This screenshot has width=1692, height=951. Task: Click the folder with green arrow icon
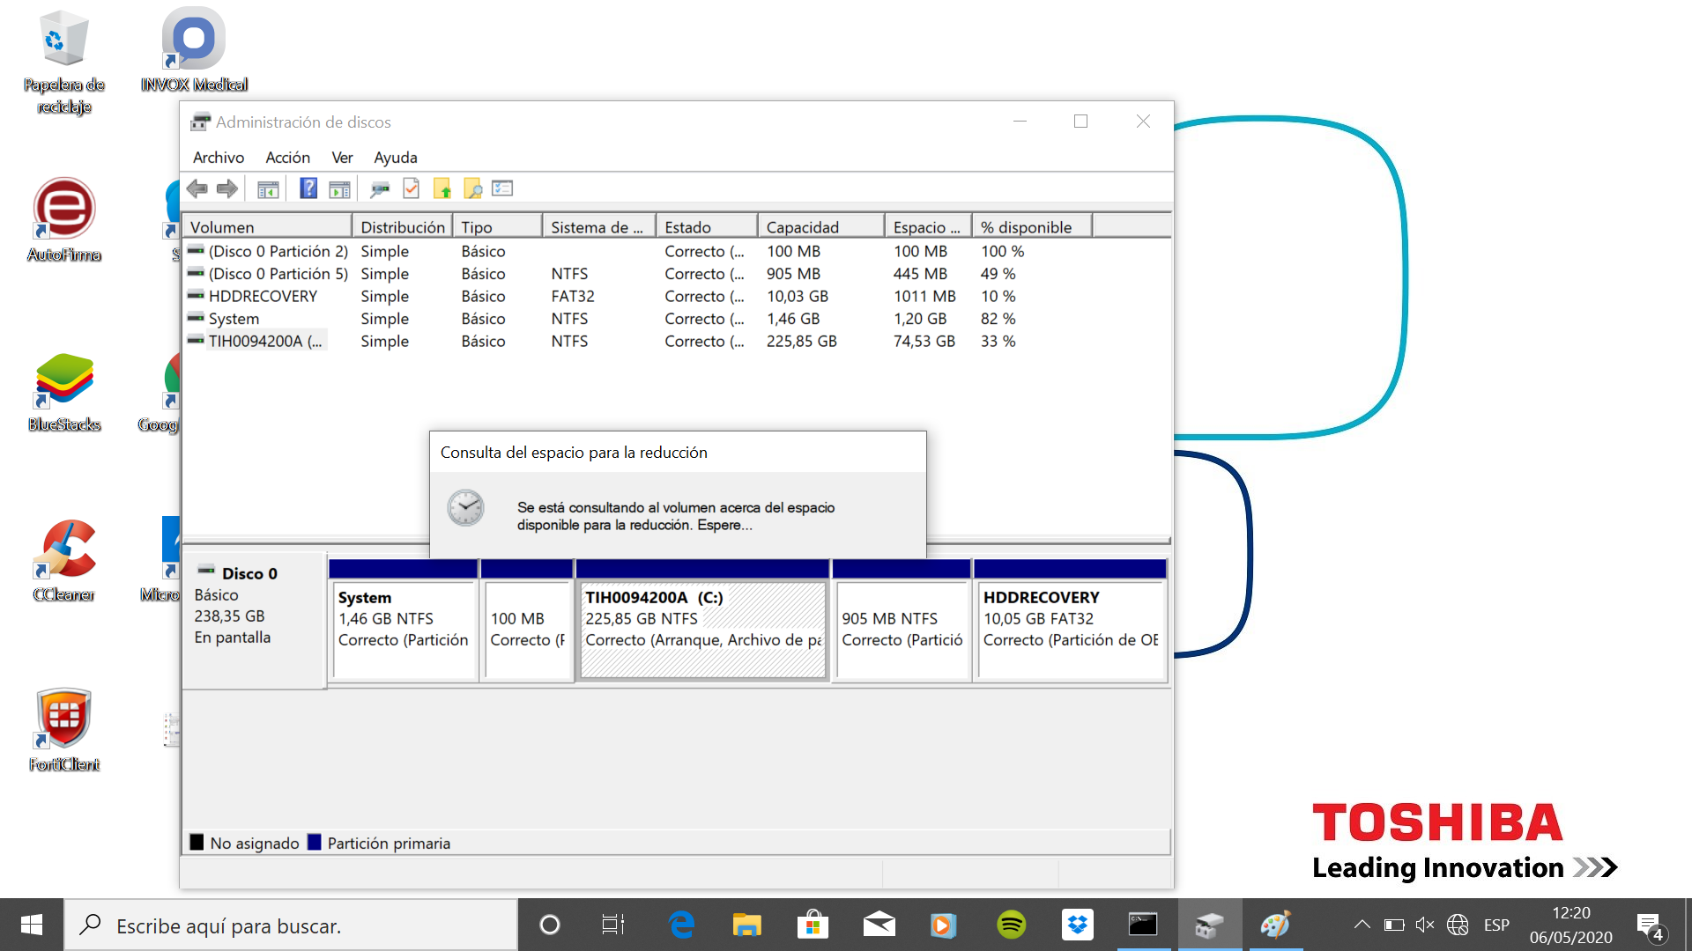pyautogui.click(x=442, y=188)
